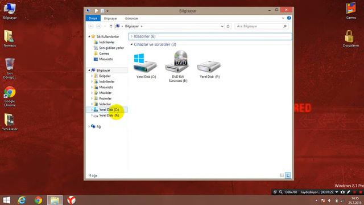
Task: Click the pencil draw icon in recorder bar
Action: [x=348, y=192]
